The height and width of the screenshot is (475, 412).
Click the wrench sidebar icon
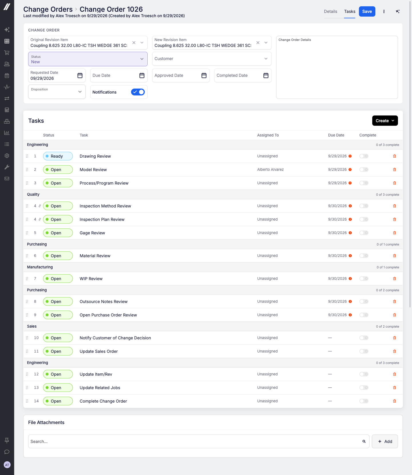[7, 167]
